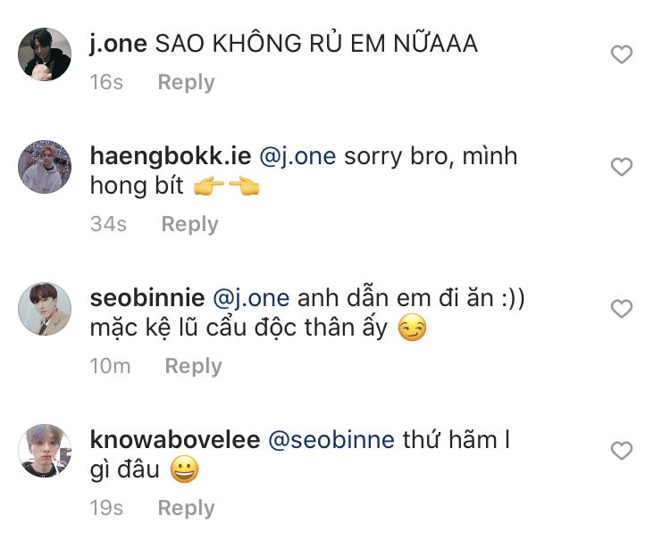Like haengbokk.ie's comment with the heart

point(621,167)
